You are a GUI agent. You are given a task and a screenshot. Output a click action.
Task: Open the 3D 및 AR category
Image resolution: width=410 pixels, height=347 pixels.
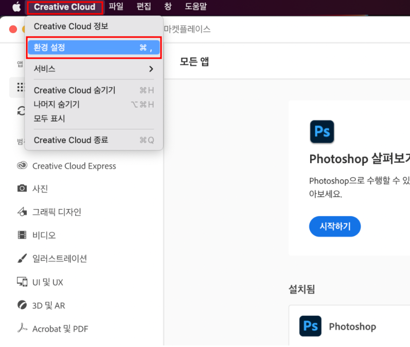[49, 305]
